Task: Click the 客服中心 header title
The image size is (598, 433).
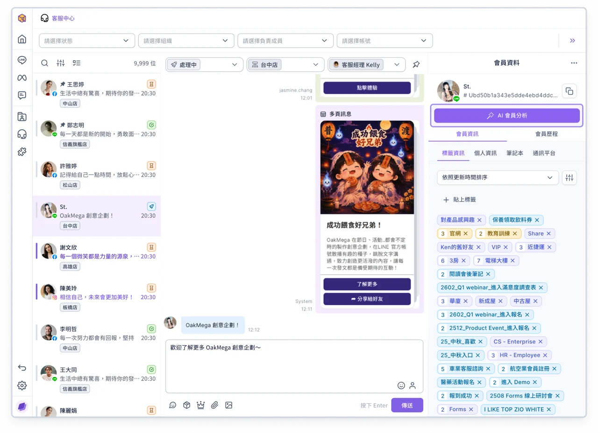Action: tap(63, 18)
